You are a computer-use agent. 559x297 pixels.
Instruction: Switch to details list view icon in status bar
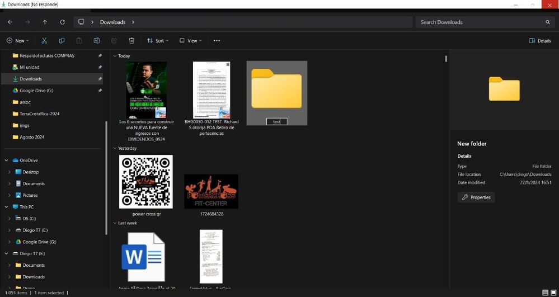[x=545, y=293]
